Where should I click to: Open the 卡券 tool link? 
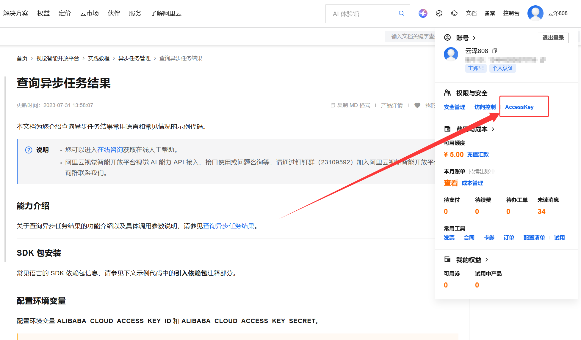(489, 238)
